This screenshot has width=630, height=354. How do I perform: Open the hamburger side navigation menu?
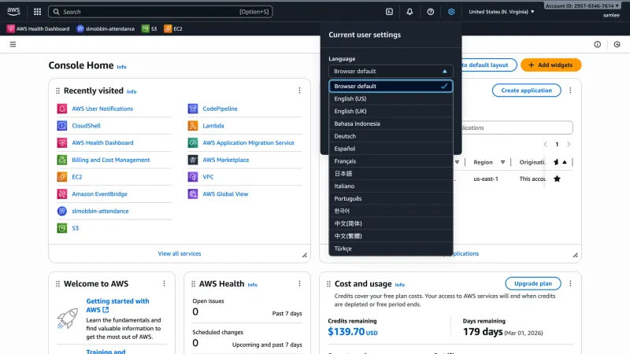[13, 44]
